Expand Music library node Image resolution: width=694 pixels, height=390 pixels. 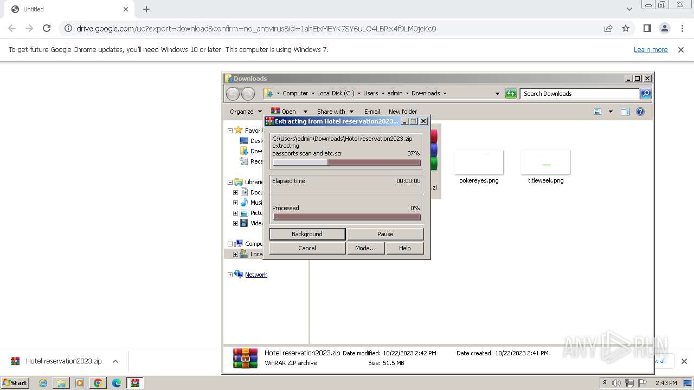pos(235,203)
